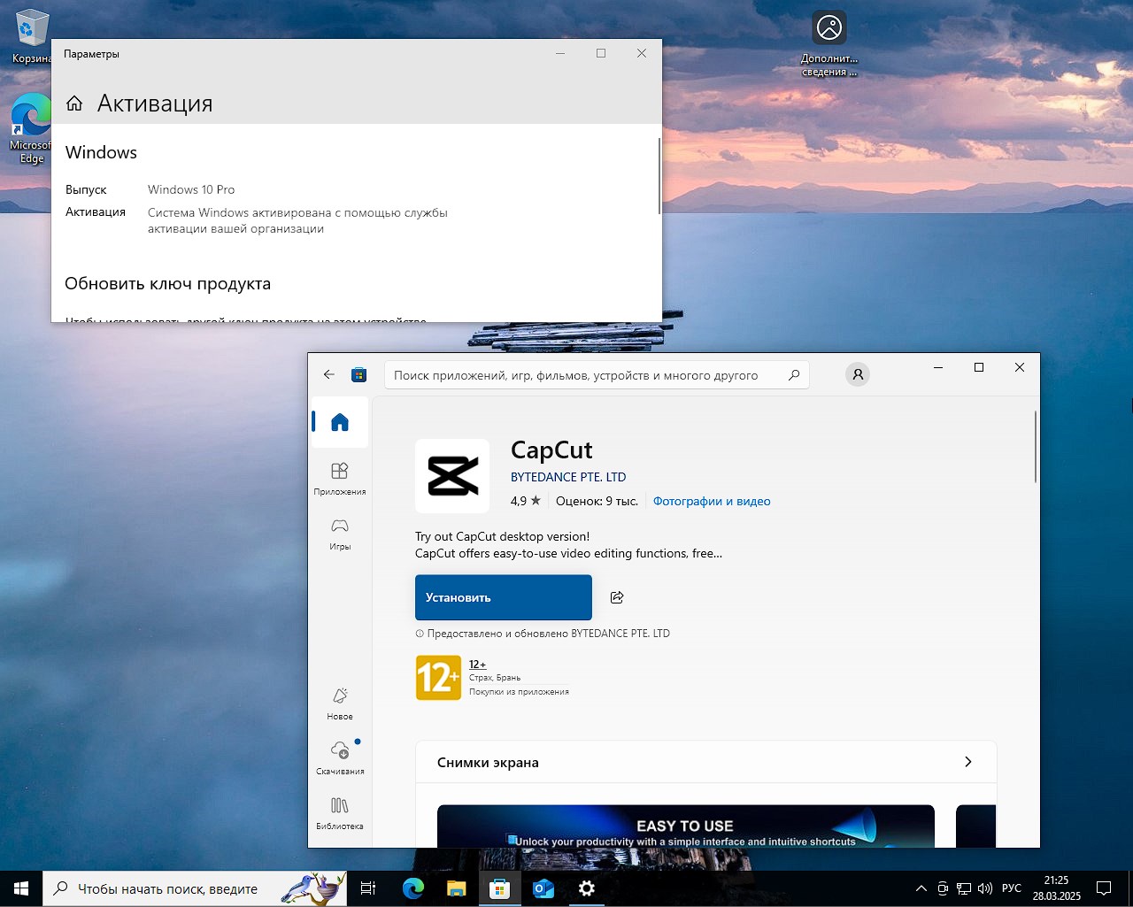This screenshot has width=1133, height=907.
Task: Close the Параметры settings window
Action: 642,53
